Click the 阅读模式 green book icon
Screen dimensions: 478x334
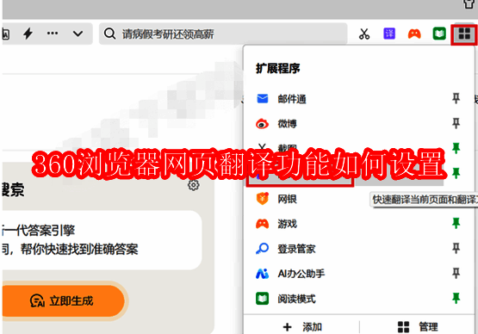tap(262, 299)
